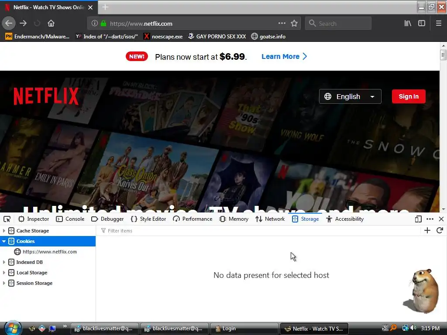
Task: Open the Library icon in the toolbar
Action: point(408,24)
